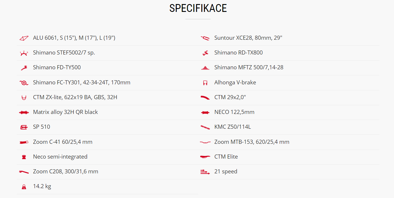Click the seatpost icon beside Zoom C208
The width and height of the screenshot is (394, 198).
click(x=24, y=172)
